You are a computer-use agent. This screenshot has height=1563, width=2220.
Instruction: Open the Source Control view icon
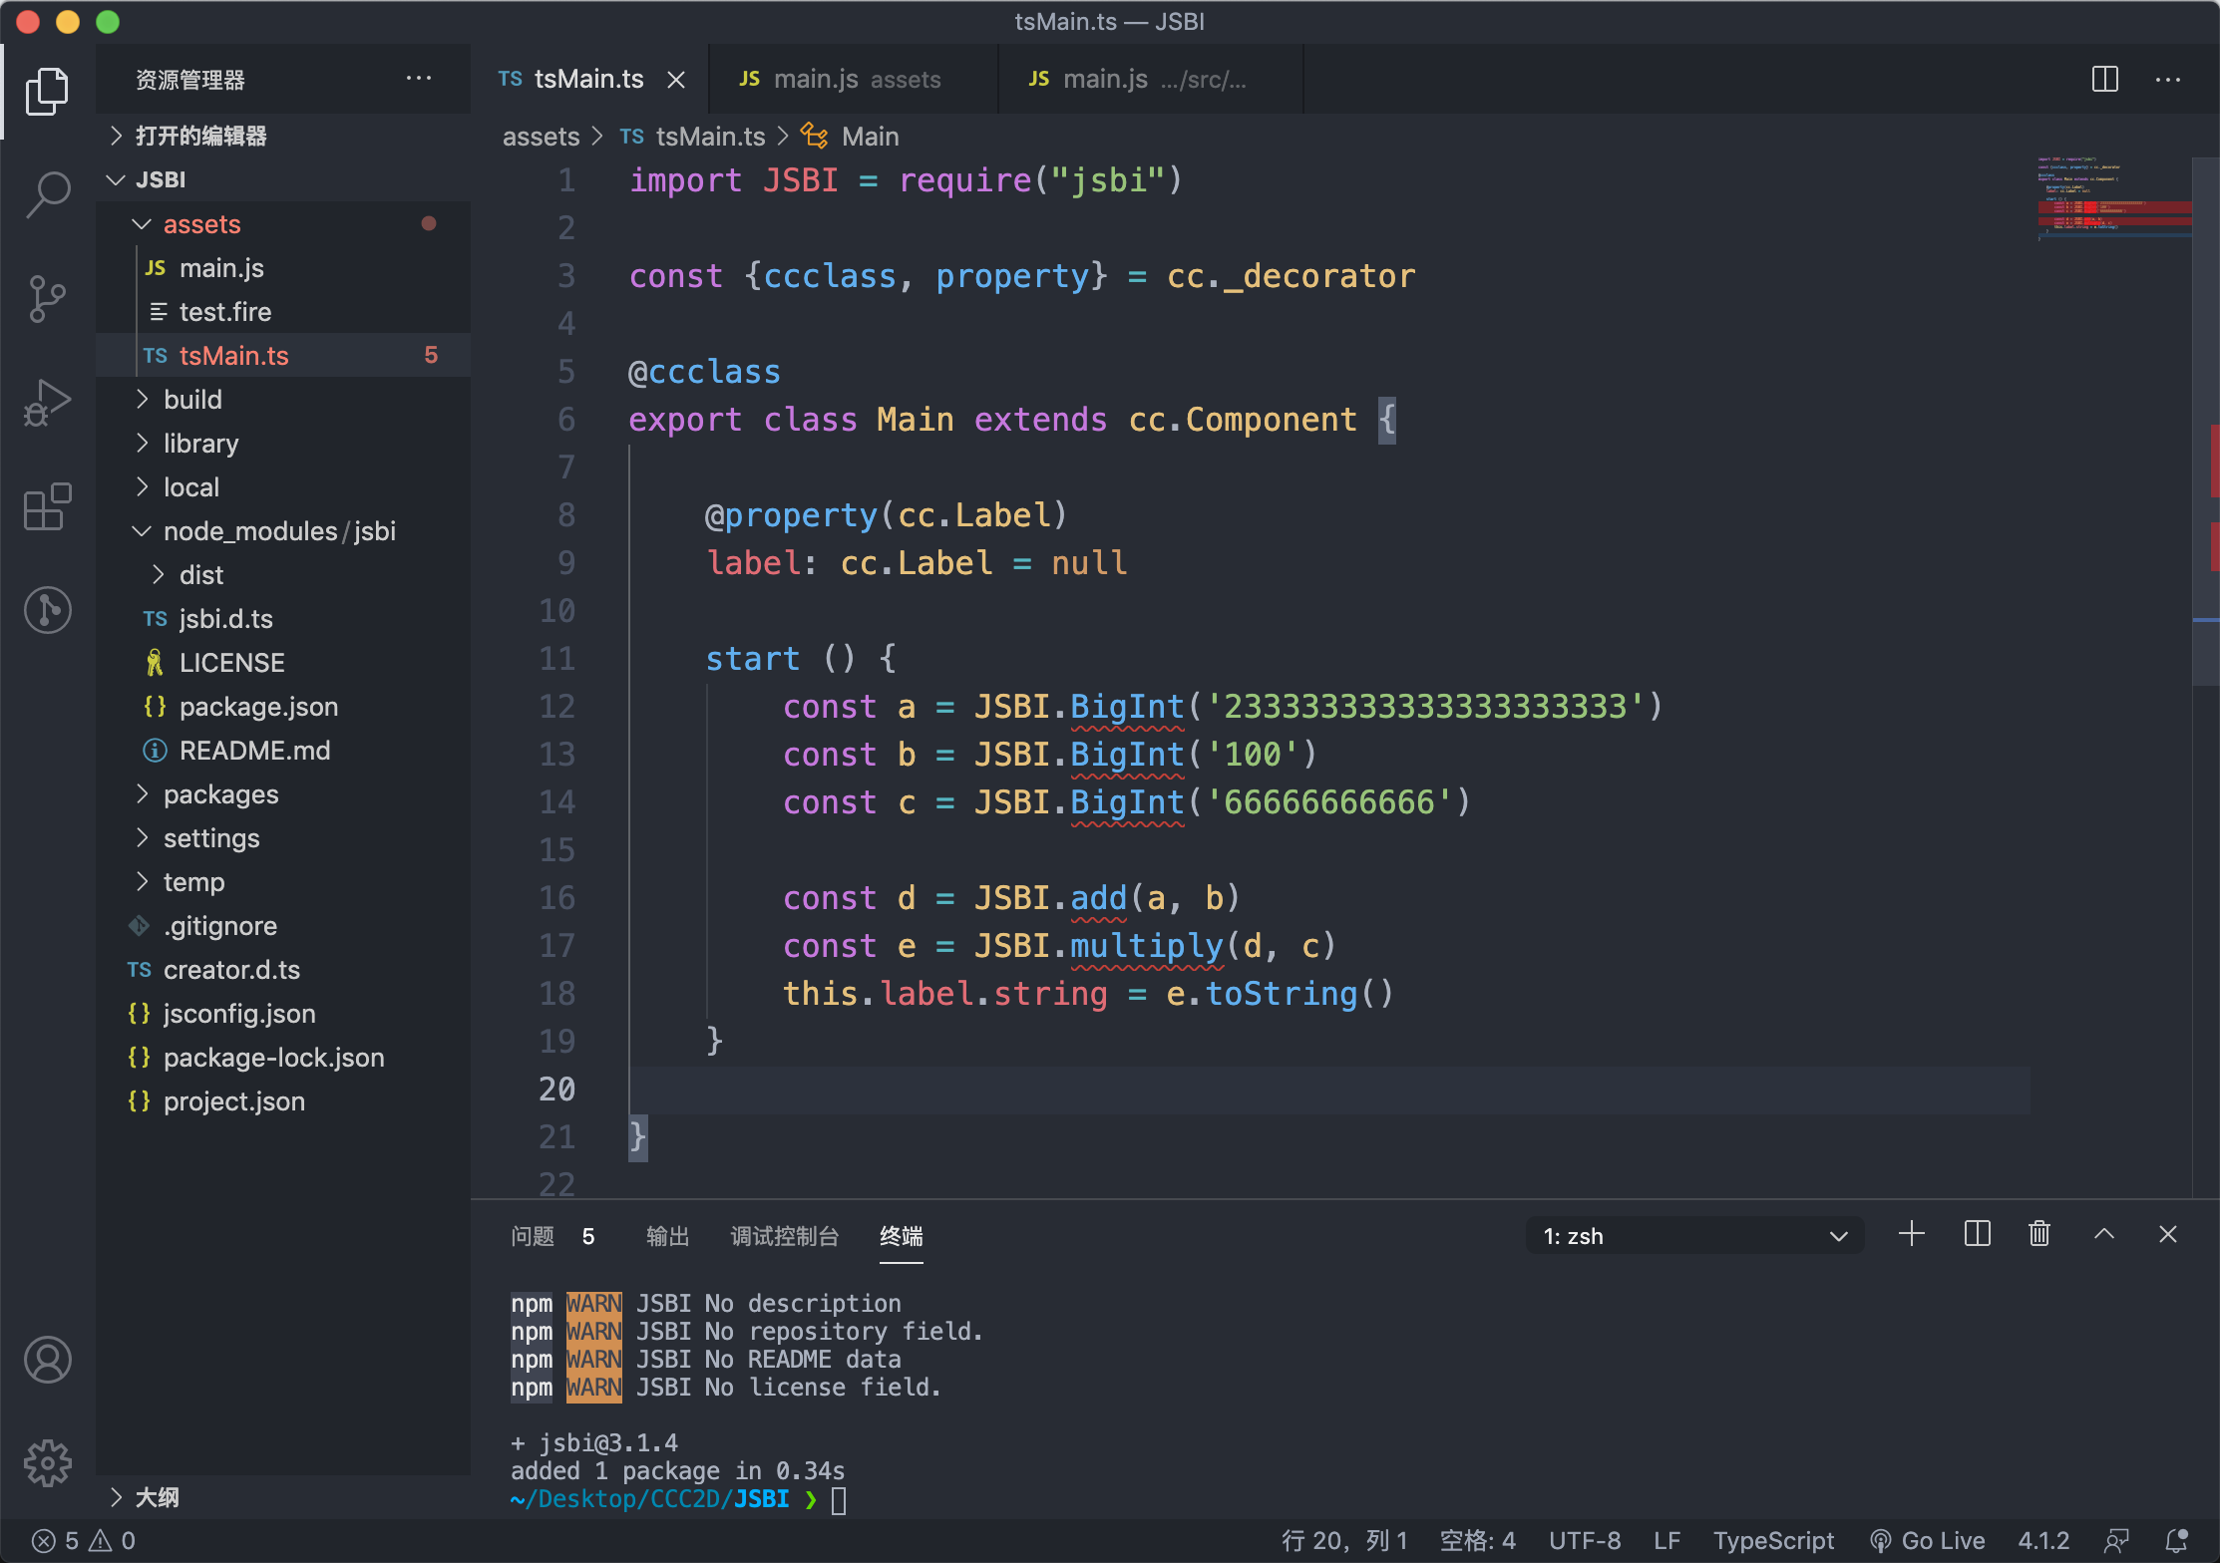pos(47,298)
